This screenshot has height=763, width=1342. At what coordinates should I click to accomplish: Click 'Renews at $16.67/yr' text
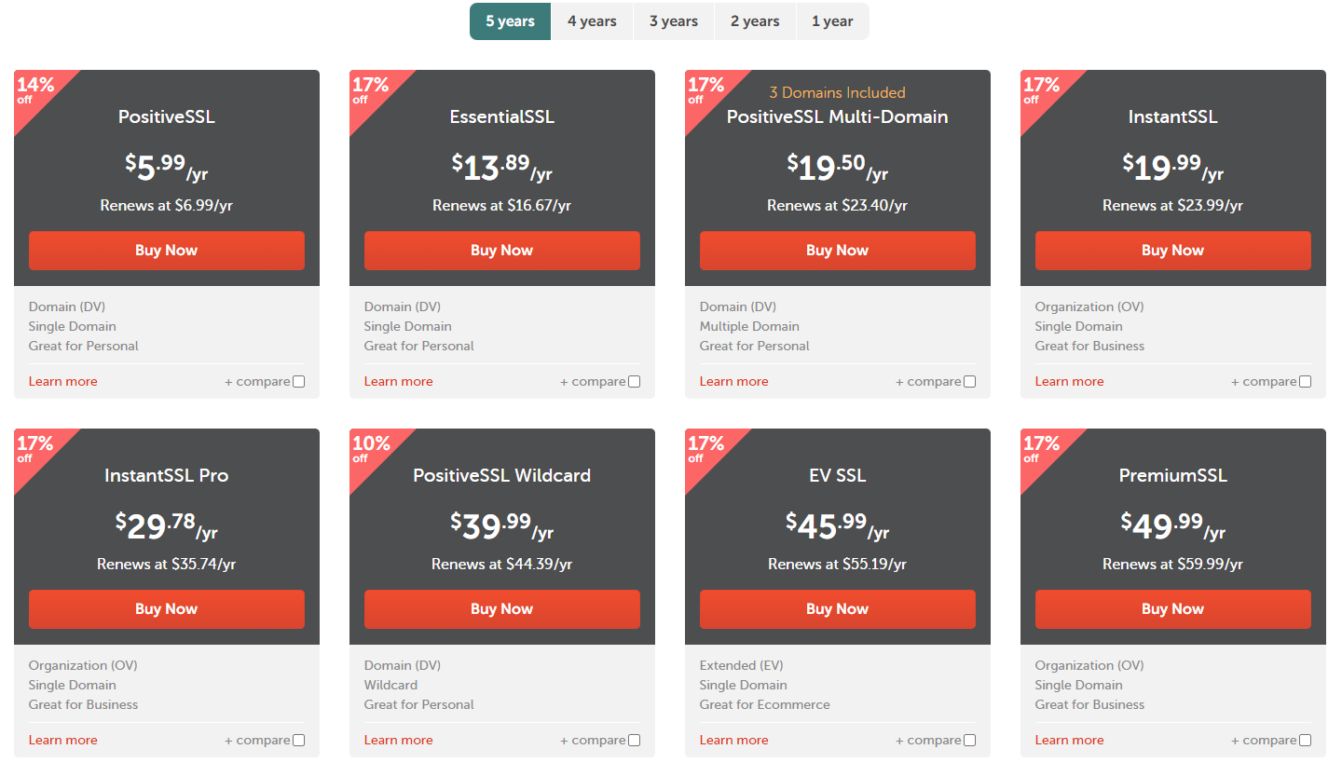click(x=502, y=205)
